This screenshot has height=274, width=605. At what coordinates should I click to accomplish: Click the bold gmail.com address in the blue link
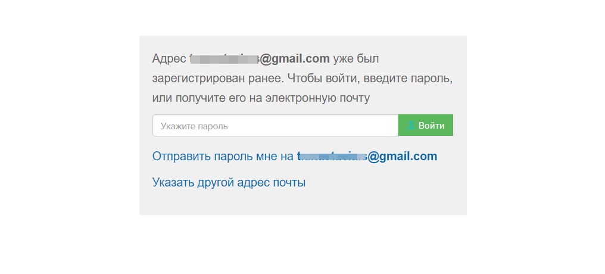367,156
